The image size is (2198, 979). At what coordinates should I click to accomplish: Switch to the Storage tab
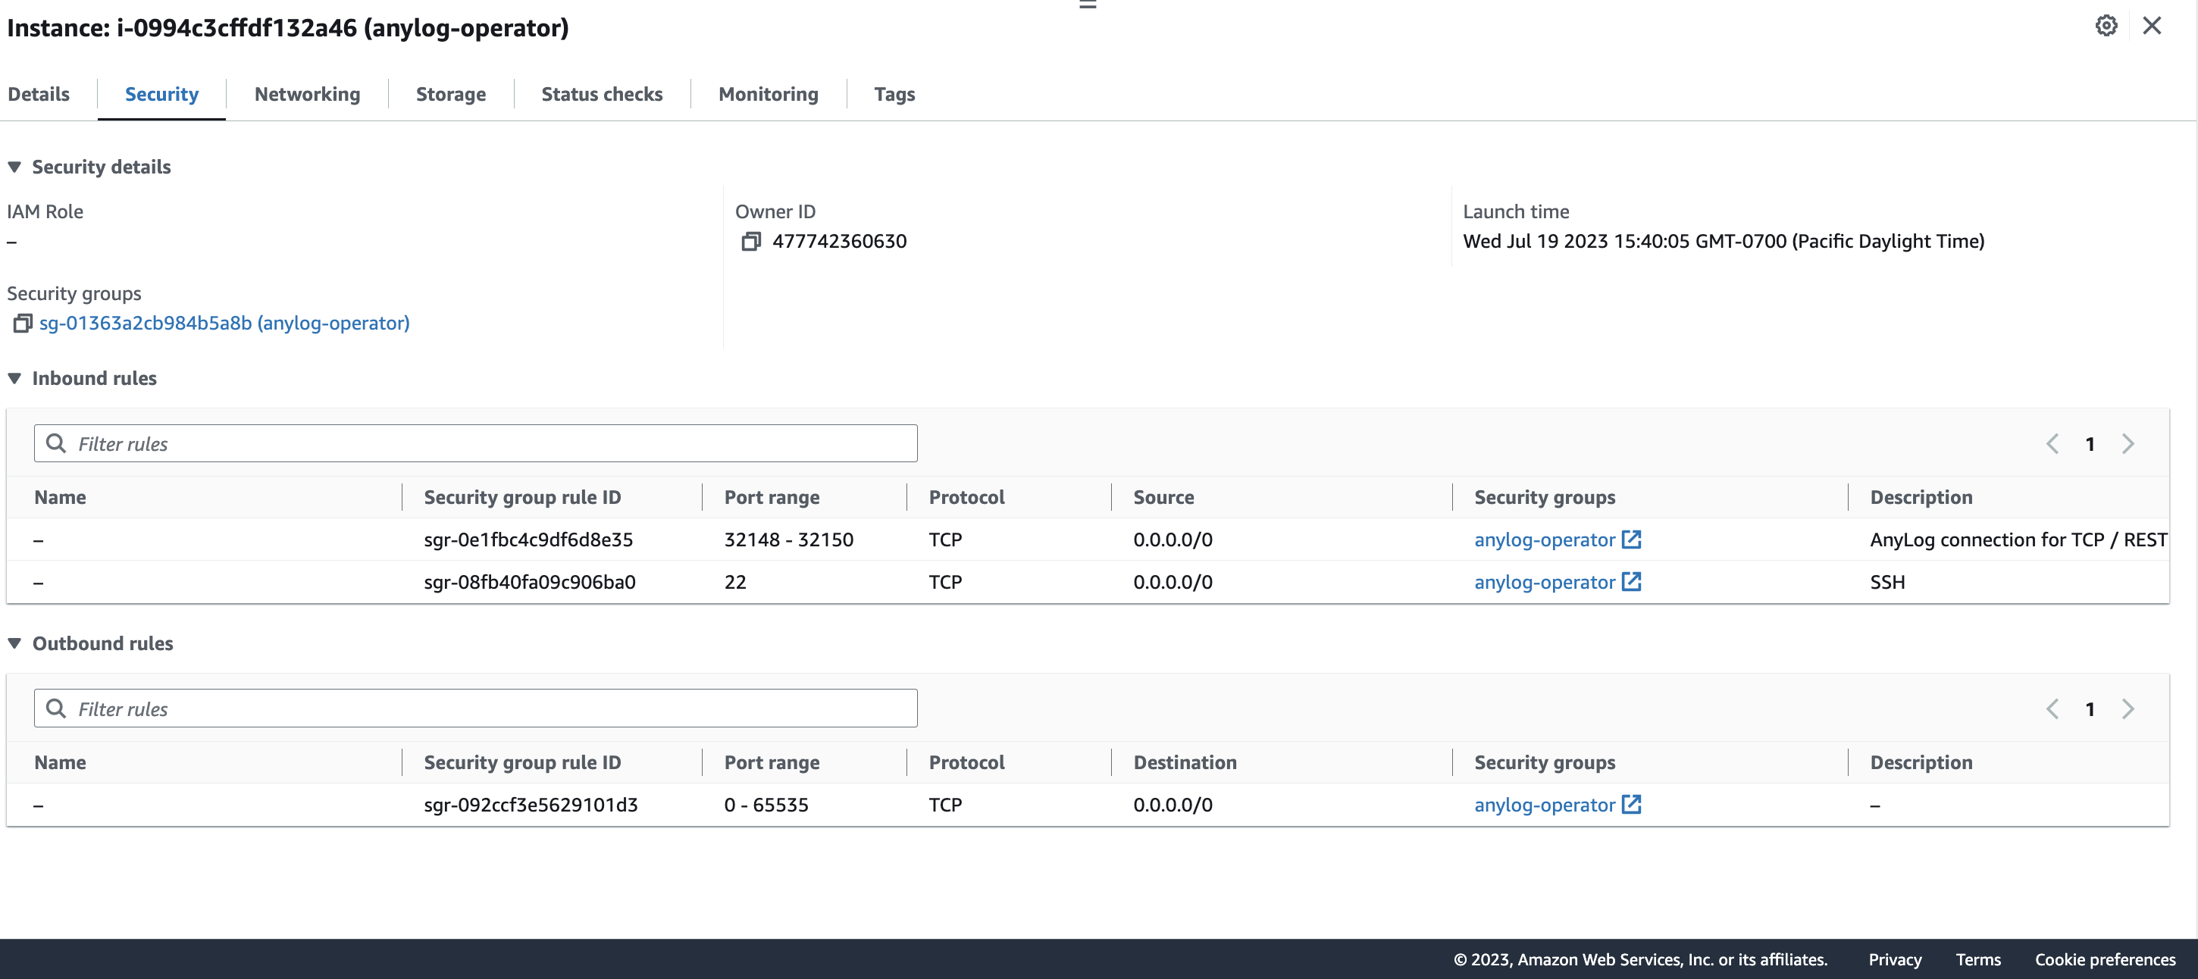(x=450, y=94)
